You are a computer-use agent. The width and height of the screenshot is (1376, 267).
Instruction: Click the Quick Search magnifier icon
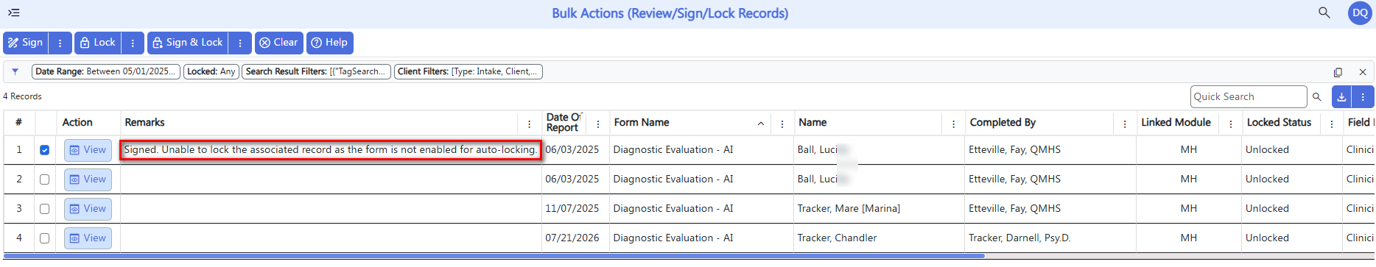coord(1317,96)
